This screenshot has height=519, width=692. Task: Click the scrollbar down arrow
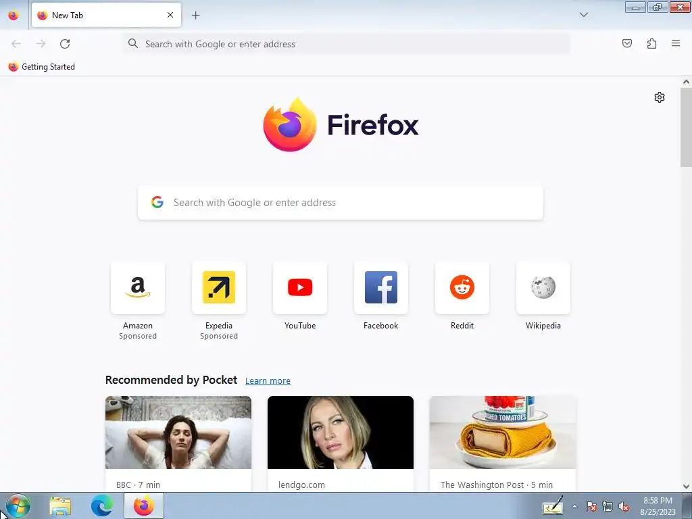[686, 487]
